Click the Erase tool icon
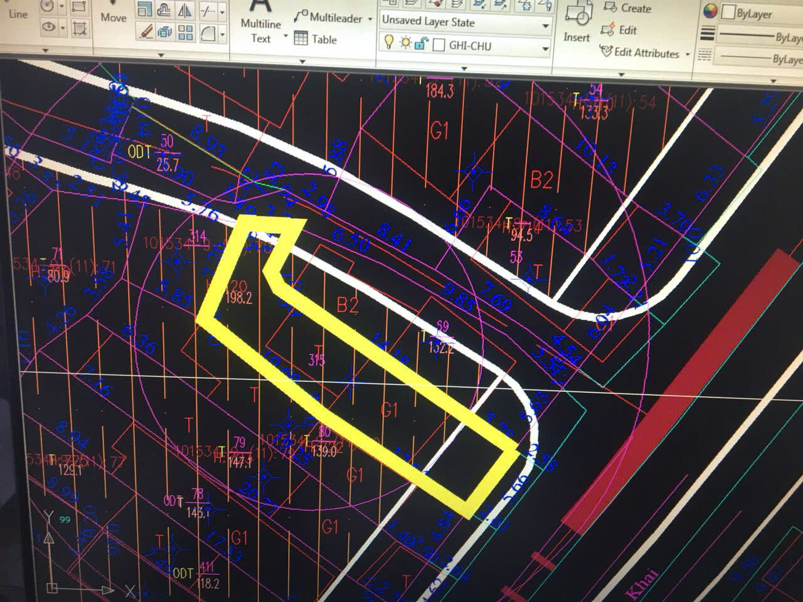Image resolution: width=803 pixels, height=602 pixels. (x=146, y=31)
